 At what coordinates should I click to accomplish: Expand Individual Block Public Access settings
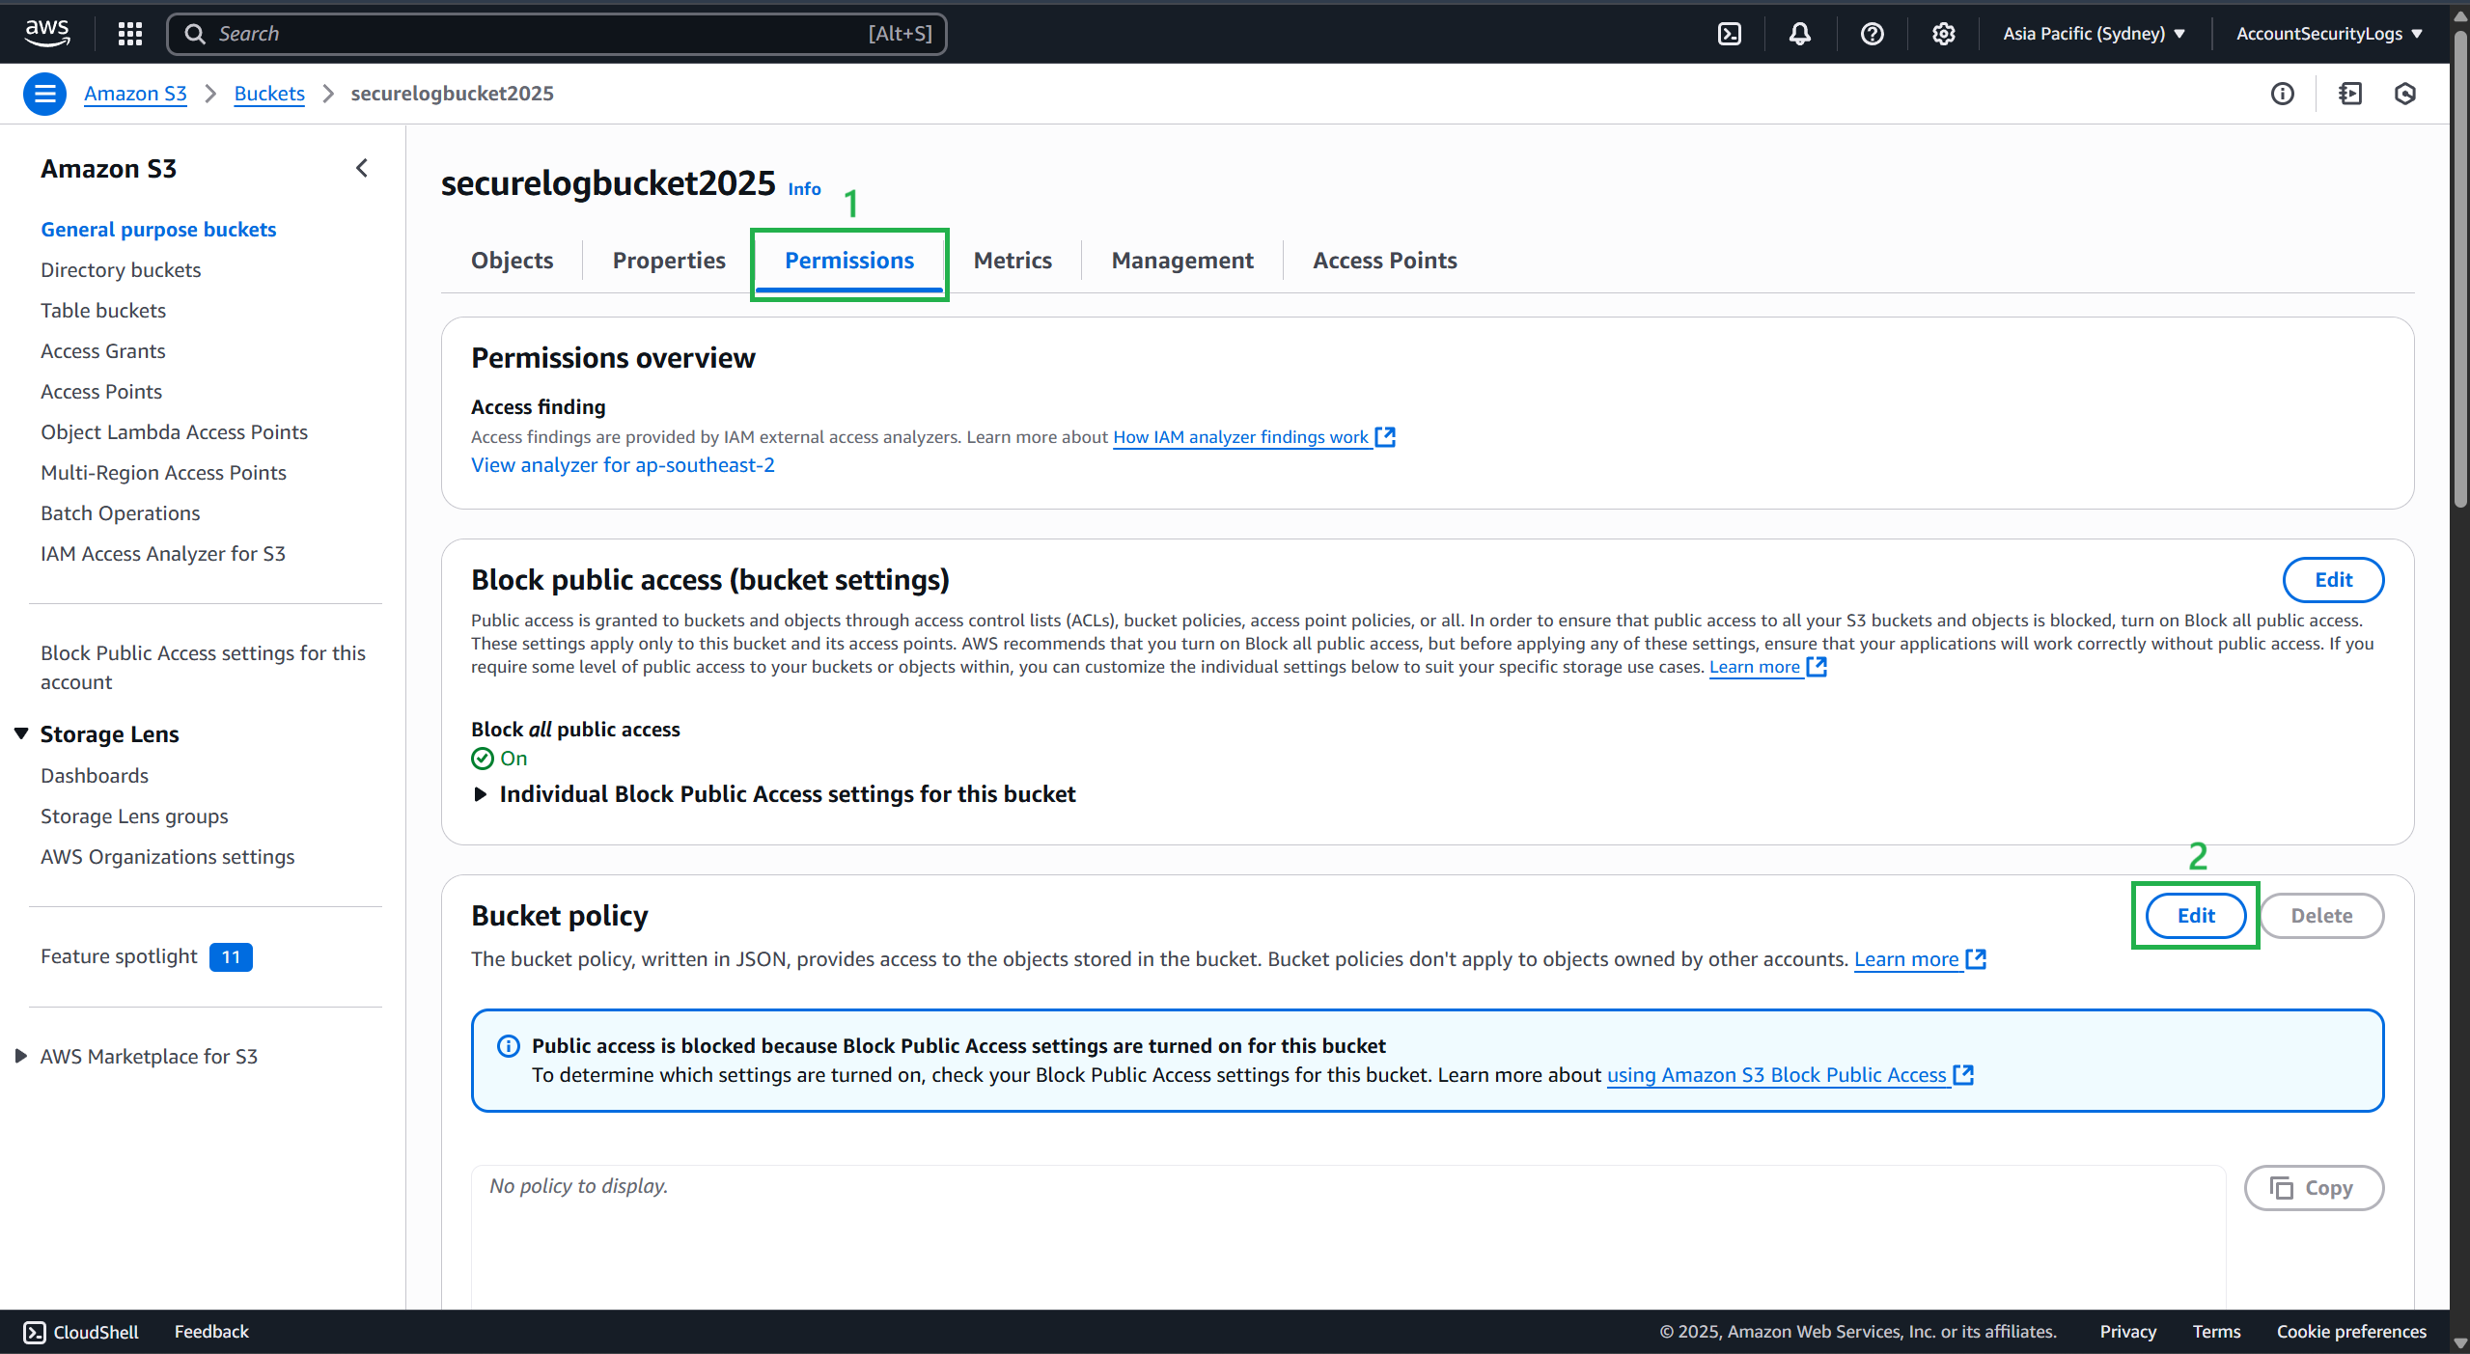[481, 794]
